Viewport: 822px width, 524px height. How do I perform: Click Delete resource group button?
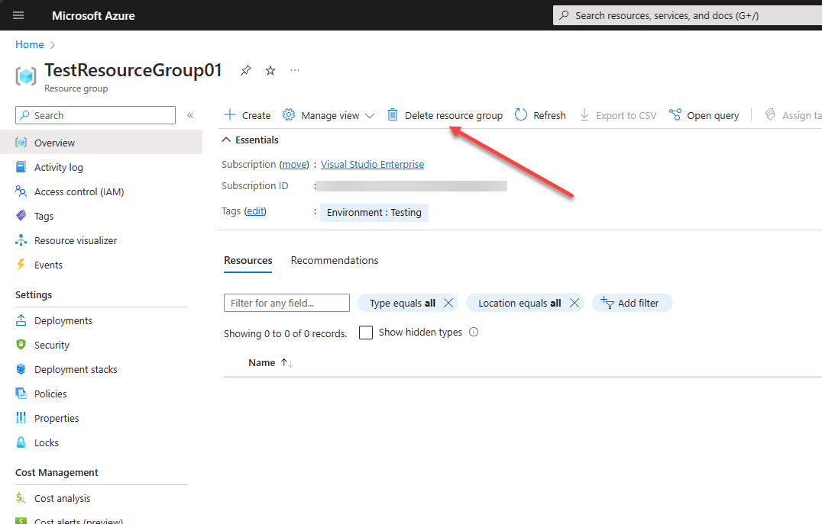tap(445, 115)
